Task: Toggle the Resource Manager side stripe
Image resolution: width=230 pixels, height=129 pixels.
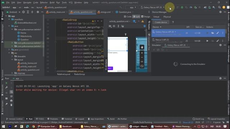Action: tap(2, 33)
